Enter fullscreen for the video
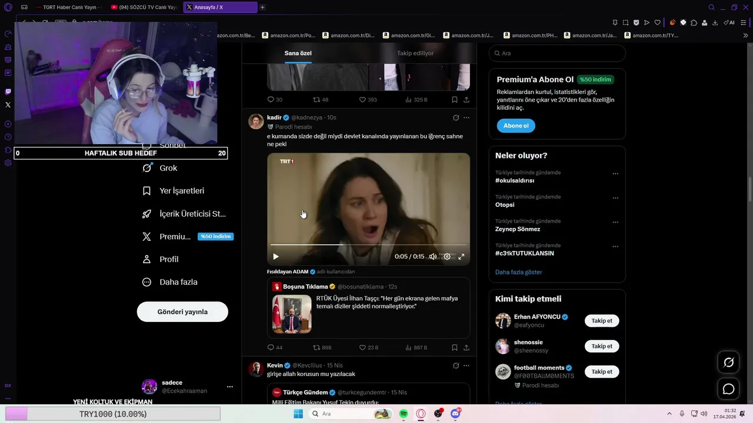Viewport: 753px width, 423px height. [461, 257]
